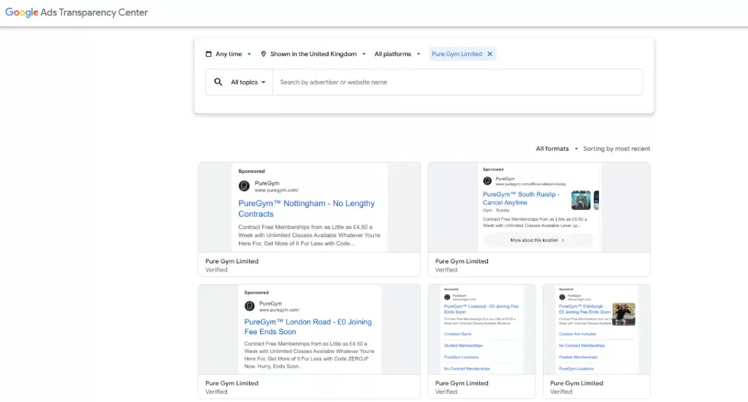The width and height of the screenshot is (748, 402).
Task: Click the PureGym South Ruislip - Cancel Anytime headline
Action: 521,198
